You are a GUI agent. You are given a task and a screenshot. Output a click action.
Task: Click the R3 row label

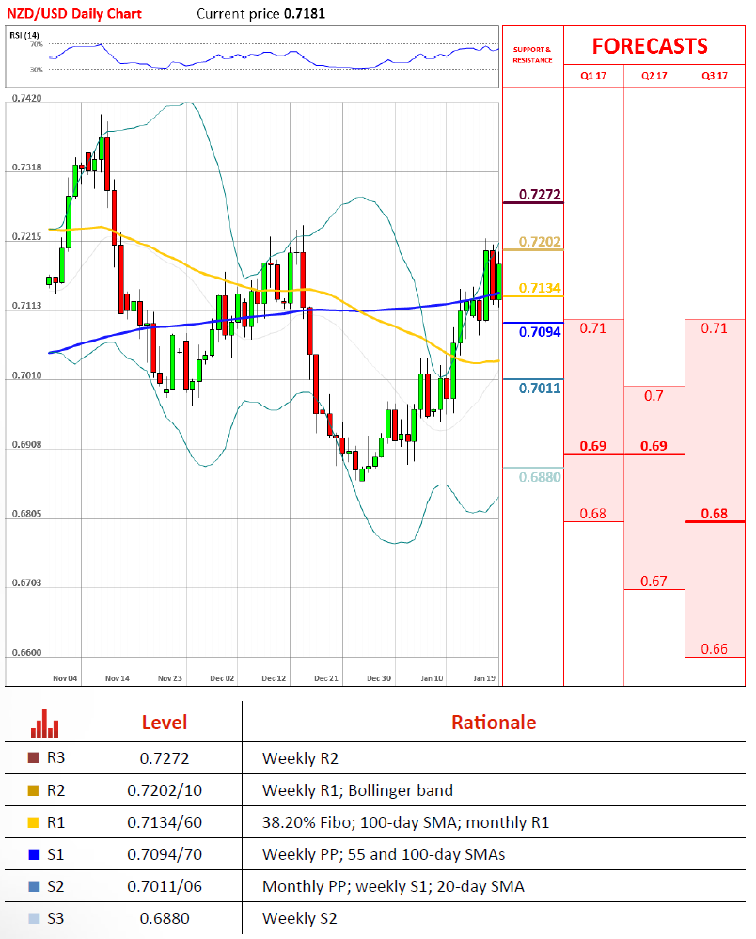[55, 757]
